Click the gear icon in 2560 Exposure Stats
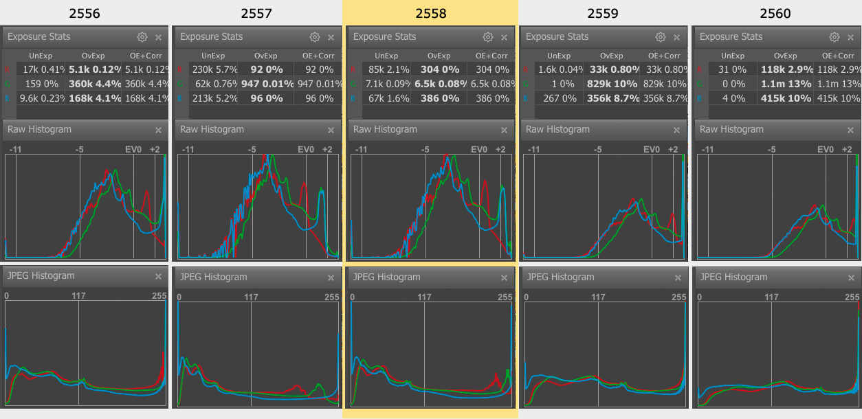Screen dimensions: 862x419 [834, 37]
